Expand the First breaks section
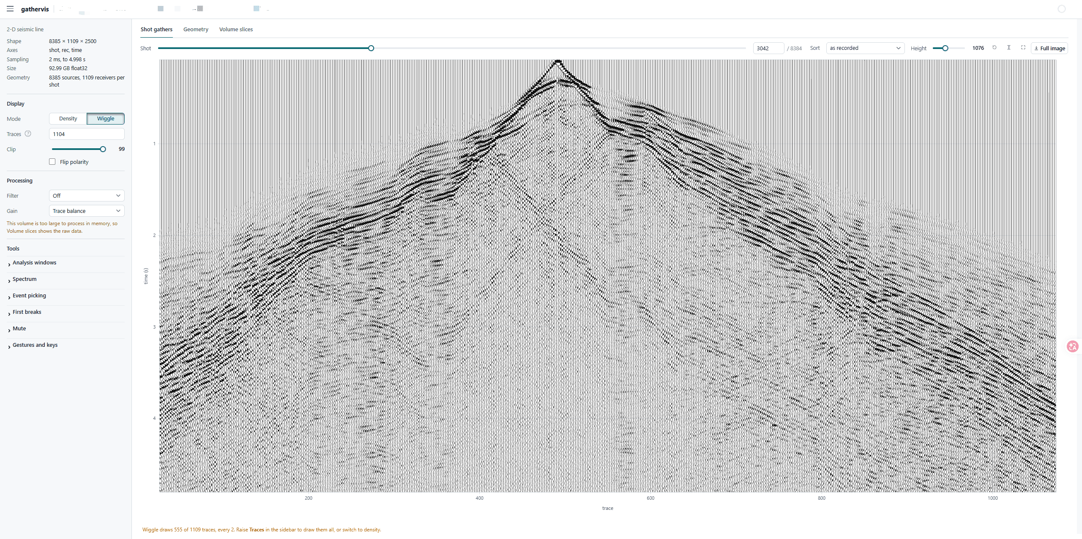This screenshot has height=539, width=1082. pos(66,312)
